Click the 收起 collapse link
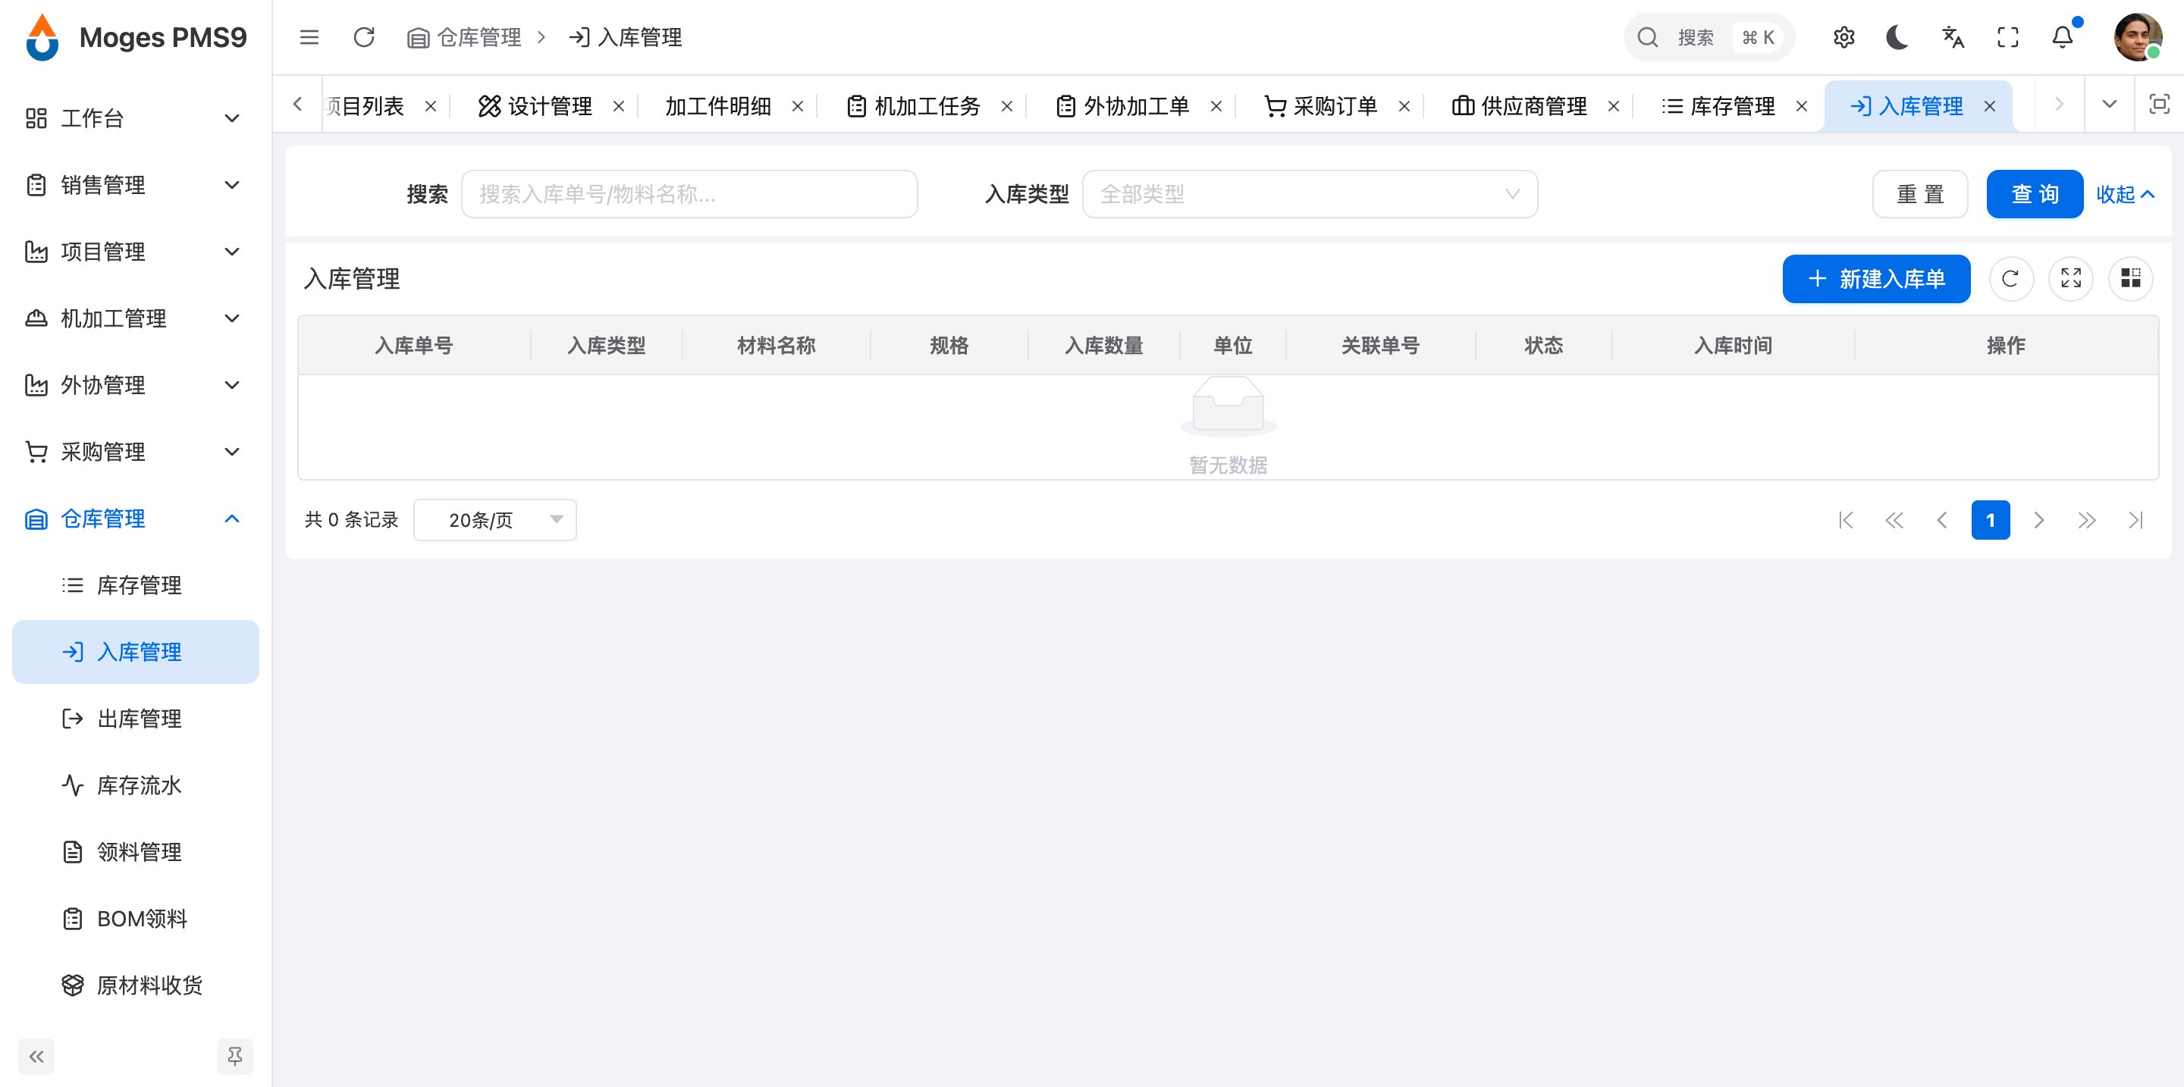2184x1087 pixels. 2125,194
